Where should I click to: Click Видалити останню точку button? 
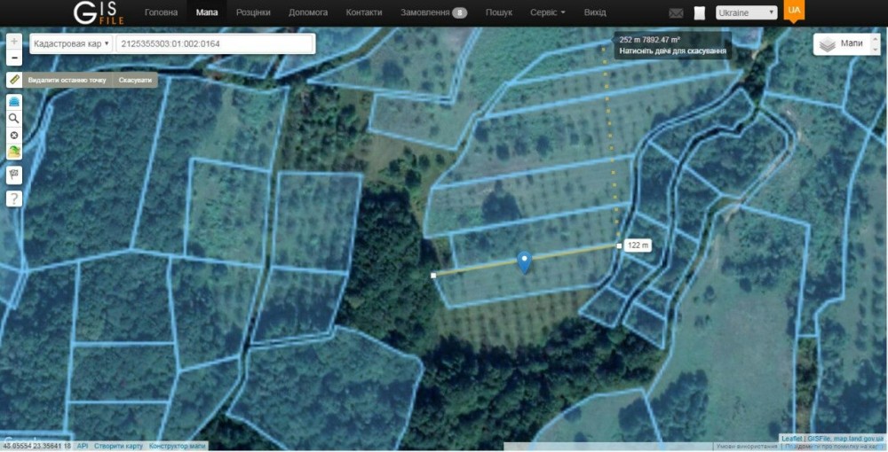[67, 81]
